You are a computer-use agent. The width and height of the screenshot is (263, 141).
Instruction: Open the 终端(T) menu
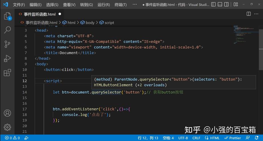pos(120,5)
